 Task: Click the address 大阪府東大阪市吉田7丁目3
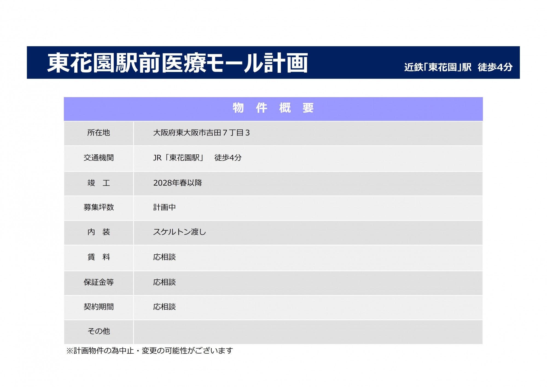(x=201, y=133)
